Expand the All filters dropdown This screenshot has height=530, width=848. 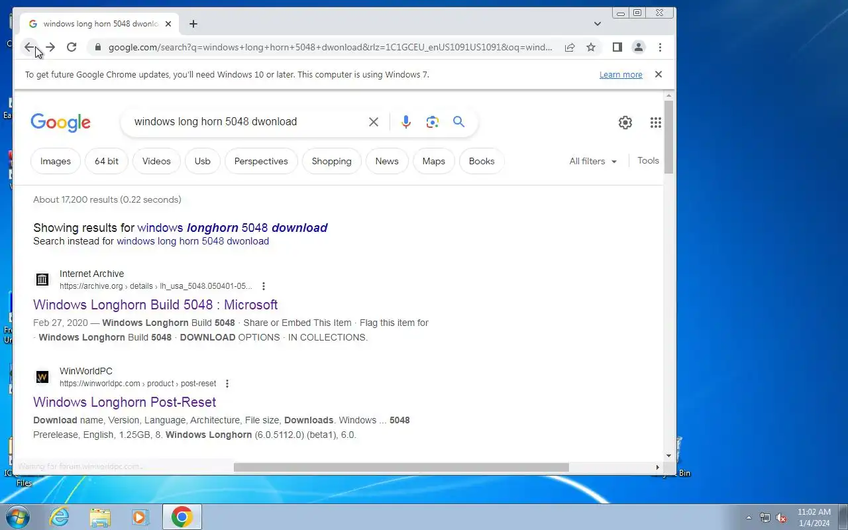click(x=593, y=161)
